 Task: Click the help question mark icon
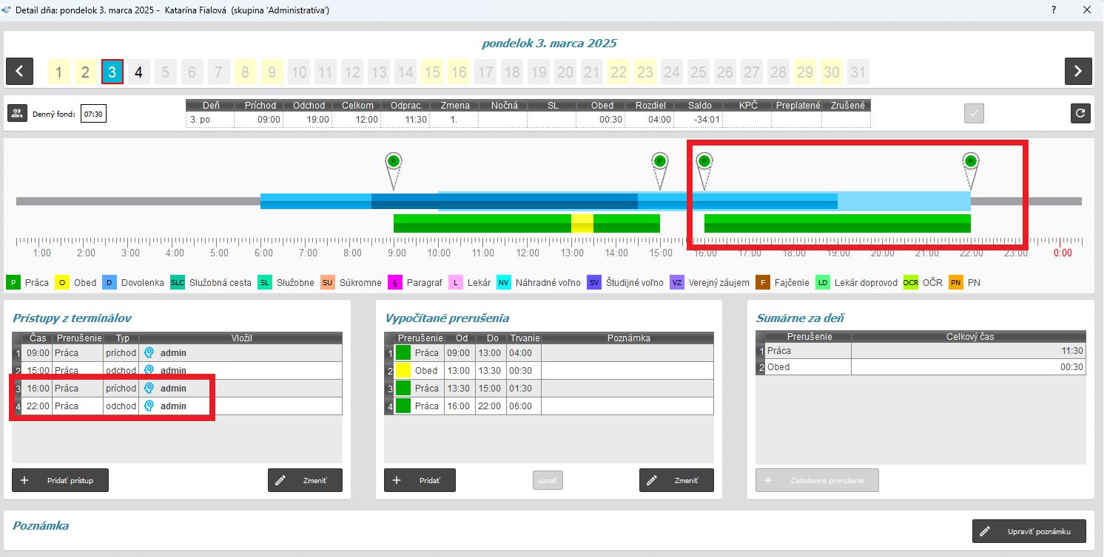pos(1053,10)
